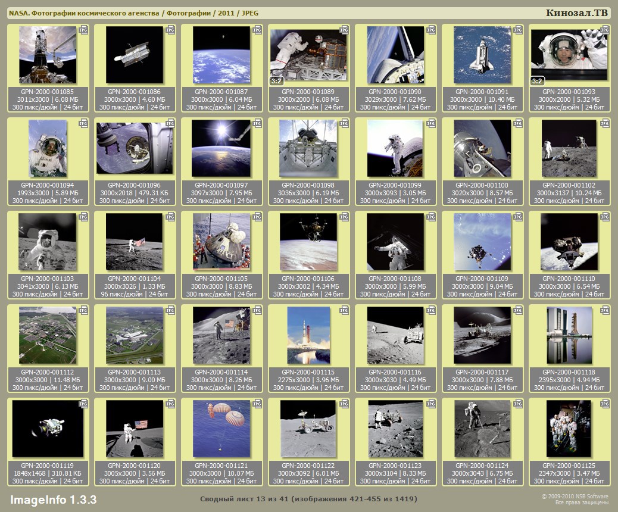The image size is (618, 512).
Task: Click the 3:2 ratio badge on GPN-2000-001089
Action: point(276,80)
